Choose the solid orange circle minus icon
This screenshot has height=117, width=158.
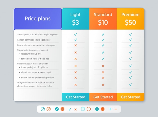[x=103, y=109]
